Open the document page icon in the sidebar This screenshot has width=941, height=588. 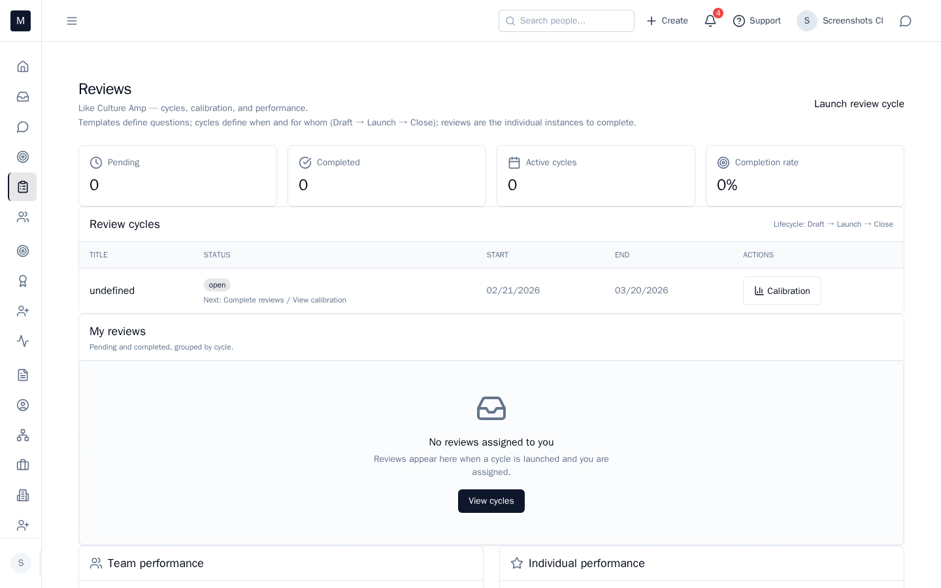pos(23,375)
